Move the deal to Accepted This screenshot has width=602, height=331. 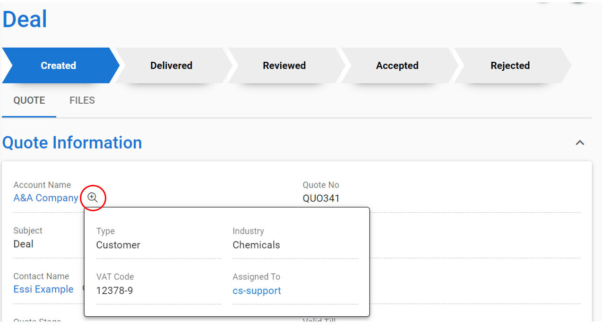(397, 66)
